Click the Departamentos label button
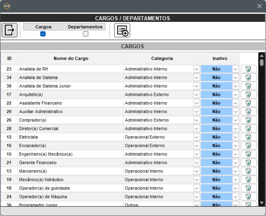Image resolution: width=266 pixels, height=216 pixels. click(85, 27)
